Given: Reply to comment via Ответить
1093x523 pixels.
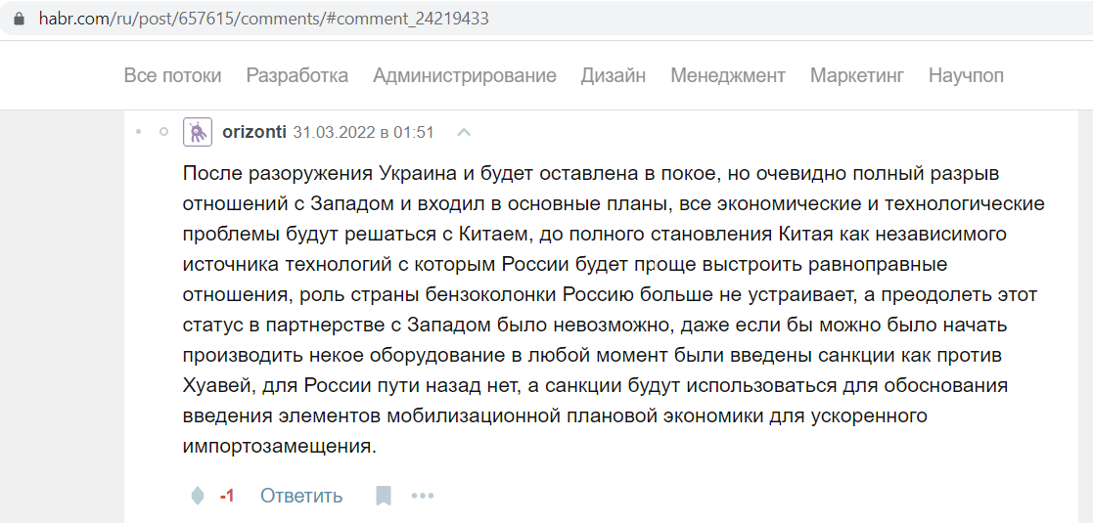Looking at the screenshot, I should pyautogui.click(x=301, y=496).
